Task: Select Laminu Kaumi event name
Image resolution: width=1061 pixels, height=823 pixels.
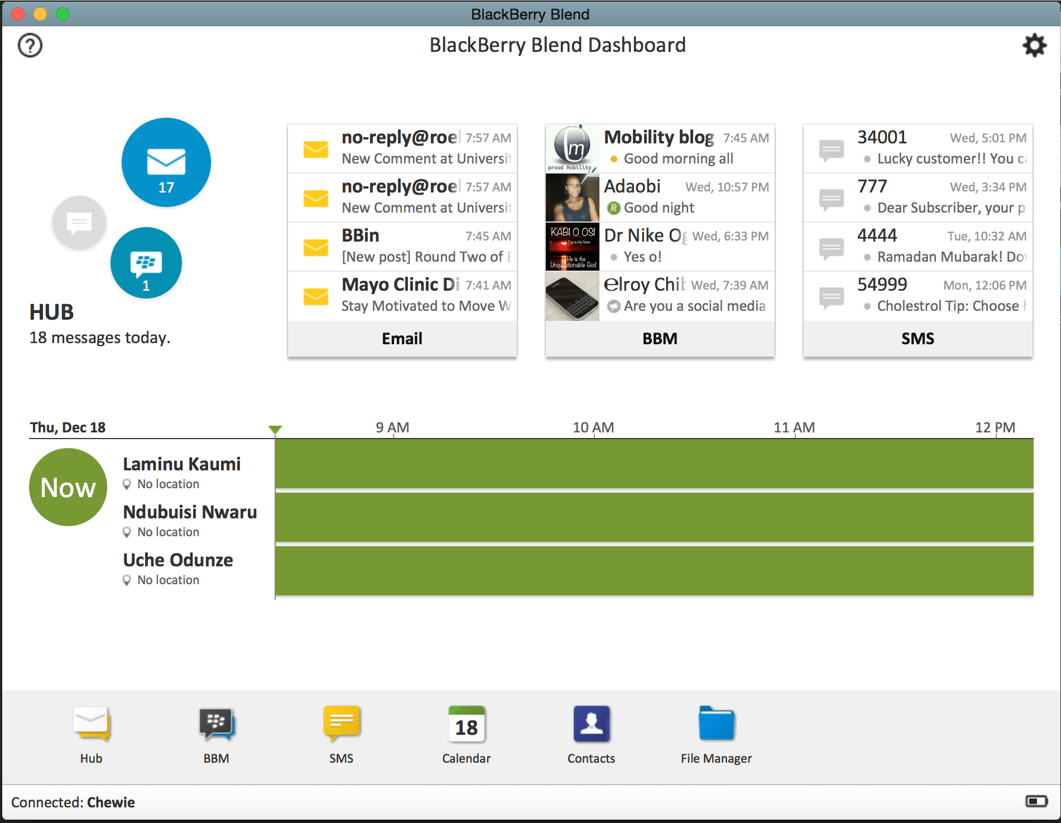Action: 182,464
